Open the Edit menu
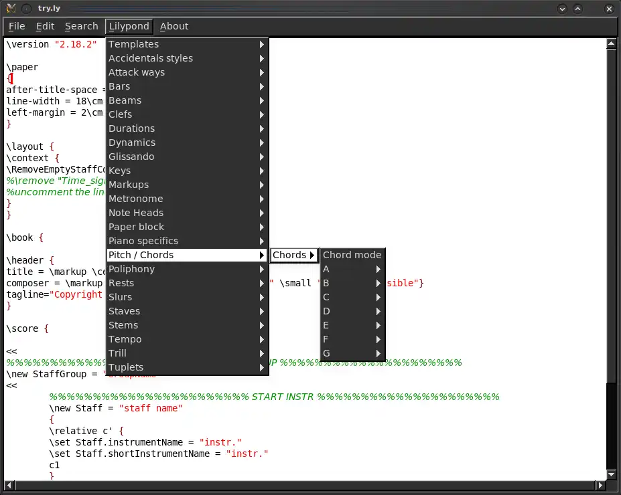Screen dimensions: 621x495 click(x=45, y=26)
